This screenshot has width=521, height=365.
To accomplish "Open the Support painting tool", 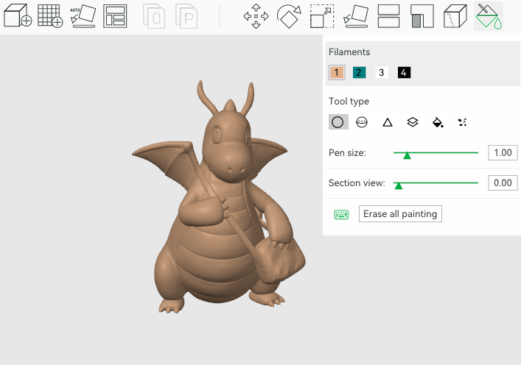I will [x=422, y=15].
